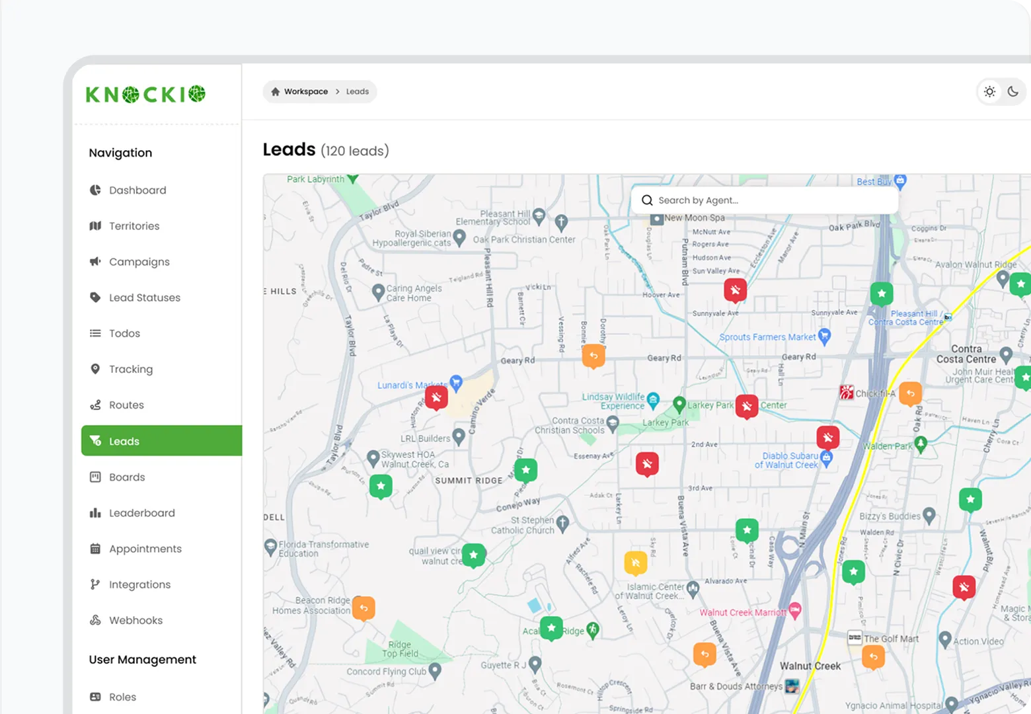The height and width of the screenshot is (714, 1031).
Task: Open the orange lead marker next to Chick-fil-A
Action: pyautogui.click(x=910, y=394)
